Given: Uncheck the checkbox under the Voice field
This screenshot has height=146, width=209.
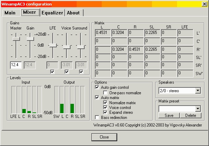Looking at the screenshot, I should click(67, 72).
